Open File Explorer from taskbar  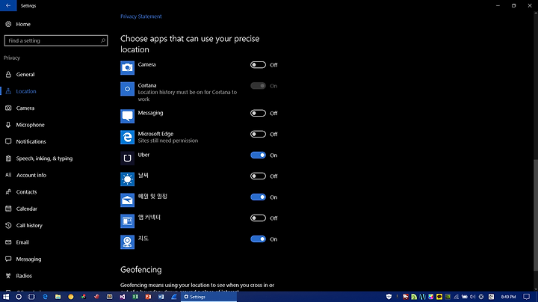tap(58, 297)
